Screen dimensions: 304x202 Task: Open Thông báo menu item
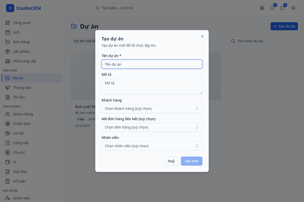tap(22, 88)
